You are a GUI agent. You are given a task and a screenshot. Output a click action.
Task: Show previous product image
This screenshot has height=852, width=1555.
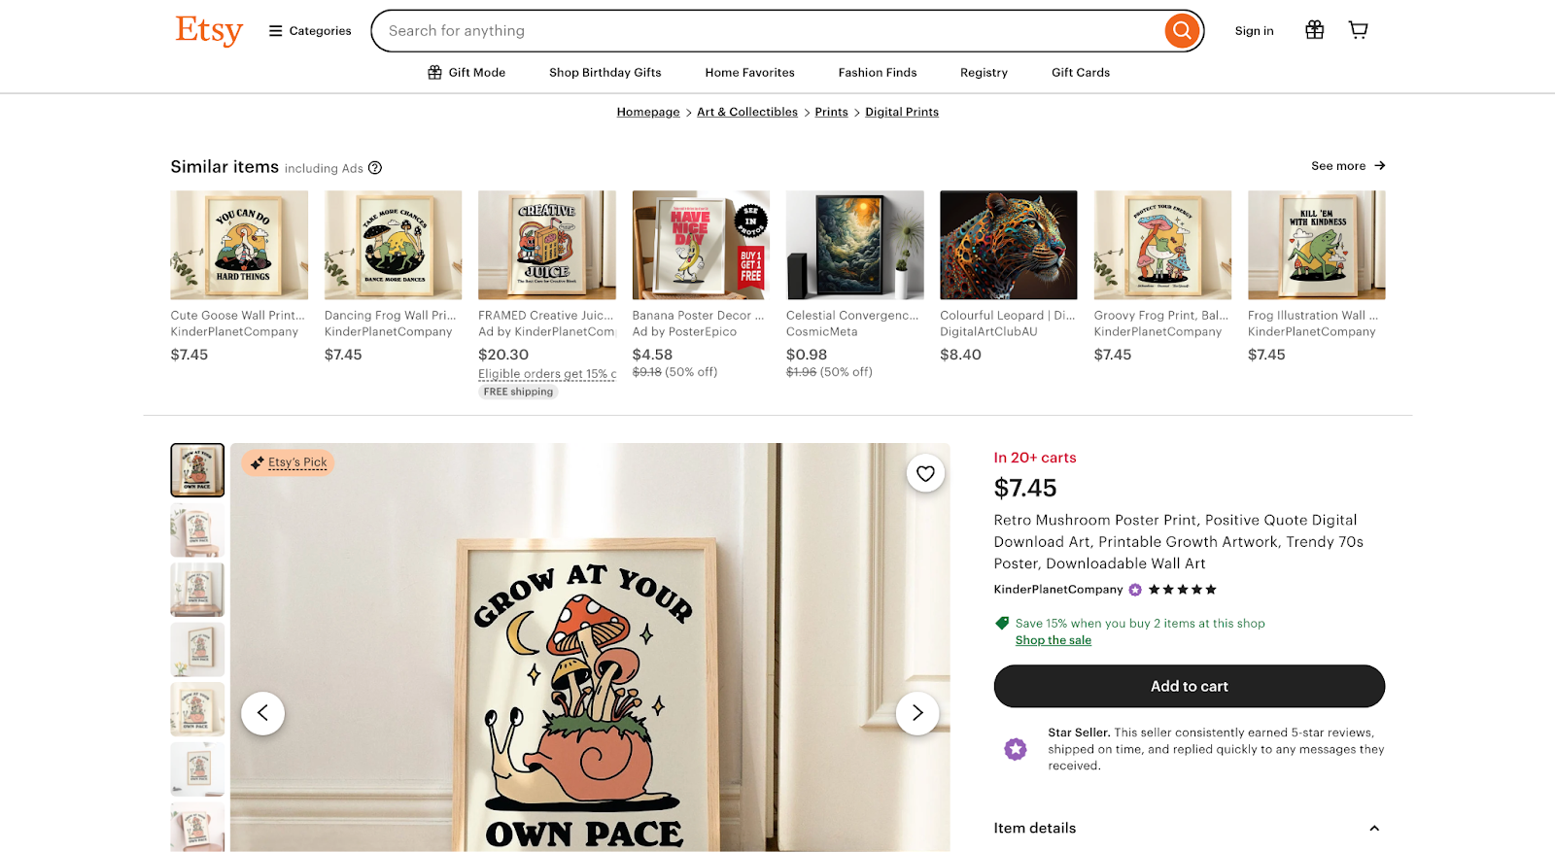tap(262, 713)
